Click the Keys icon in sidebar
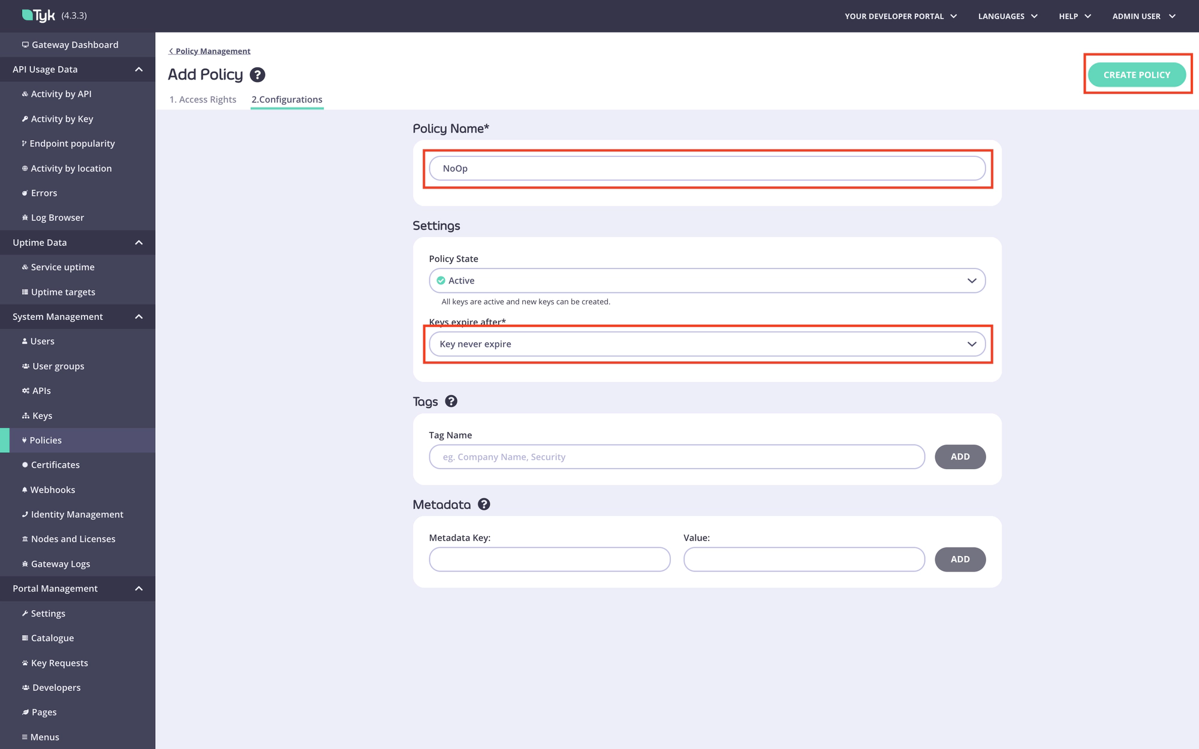1199x749 pixels. (25, 415)
